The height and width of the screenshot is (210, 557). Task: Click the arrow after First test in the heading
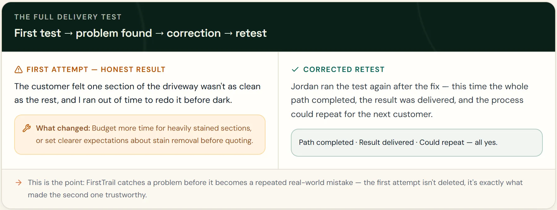(68, 33)
